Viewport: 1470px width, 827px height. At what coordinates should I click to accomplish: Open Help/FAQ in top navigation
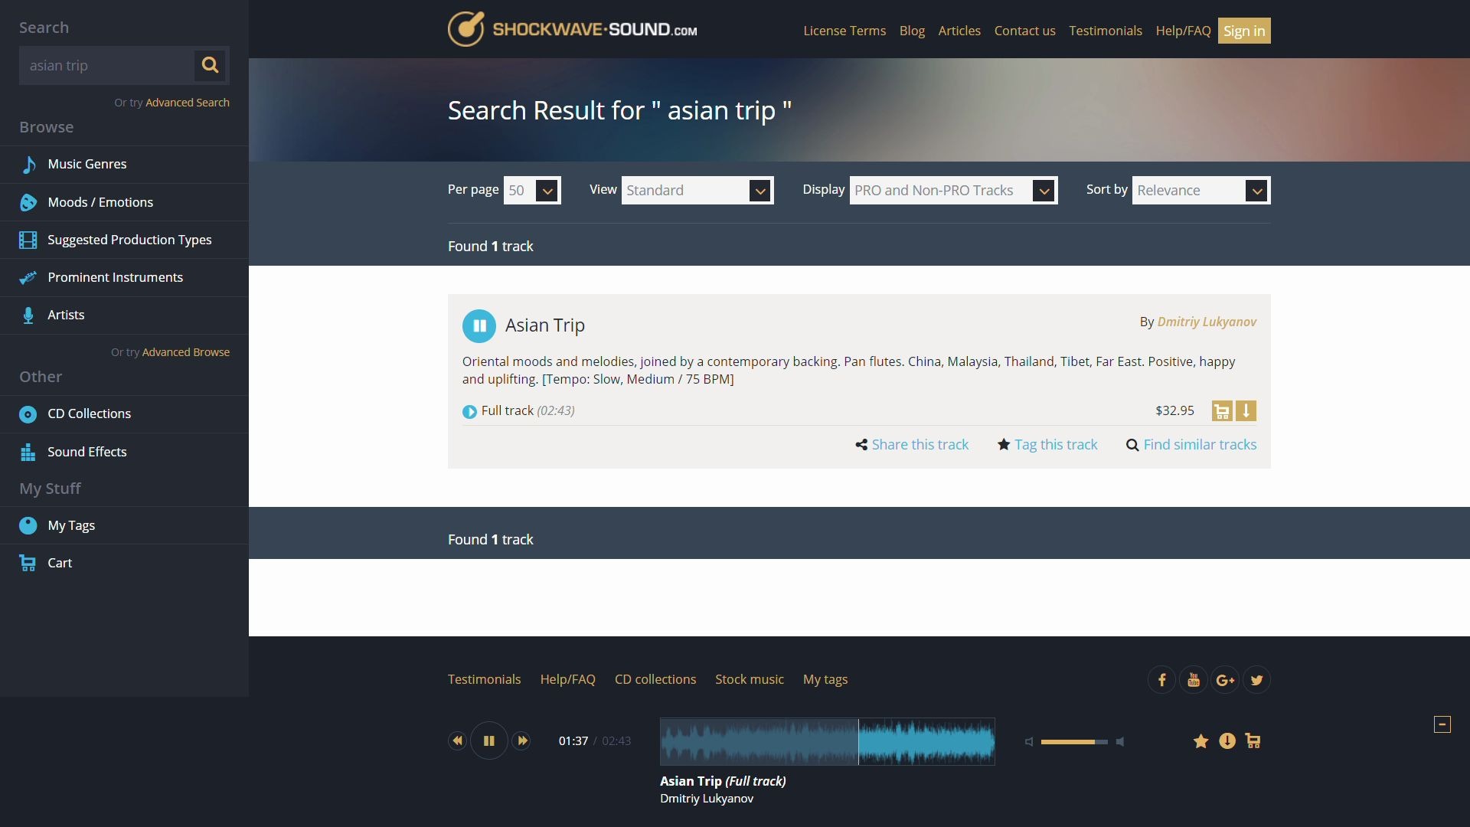click(x=1183, y=31)
